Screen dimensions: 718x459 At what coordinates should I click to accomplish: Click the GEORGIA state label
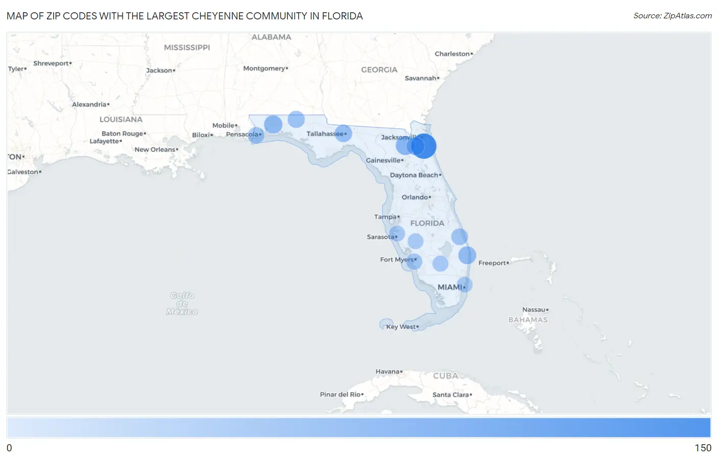tap(379, 69)
